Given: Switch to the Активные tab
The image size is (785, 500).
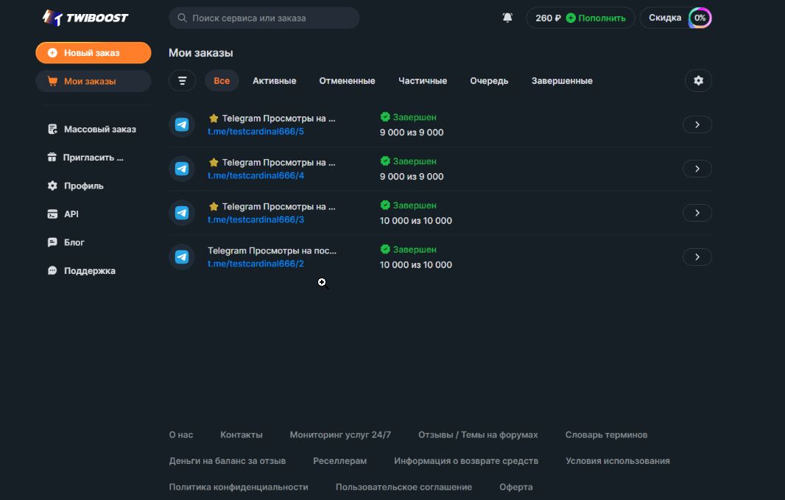Looking at the screenshot, I should point(274,81).
